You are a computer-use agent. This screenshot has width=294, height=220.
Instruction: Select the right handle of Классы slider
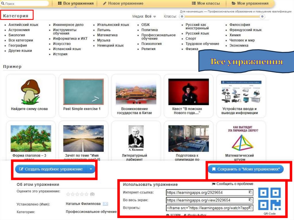coord(262,16)
